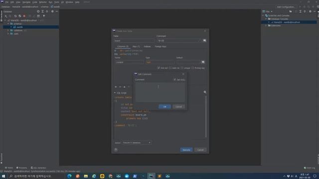319x179 pixels.
Task: Open the View menu
Action: [x=18, y=2]
